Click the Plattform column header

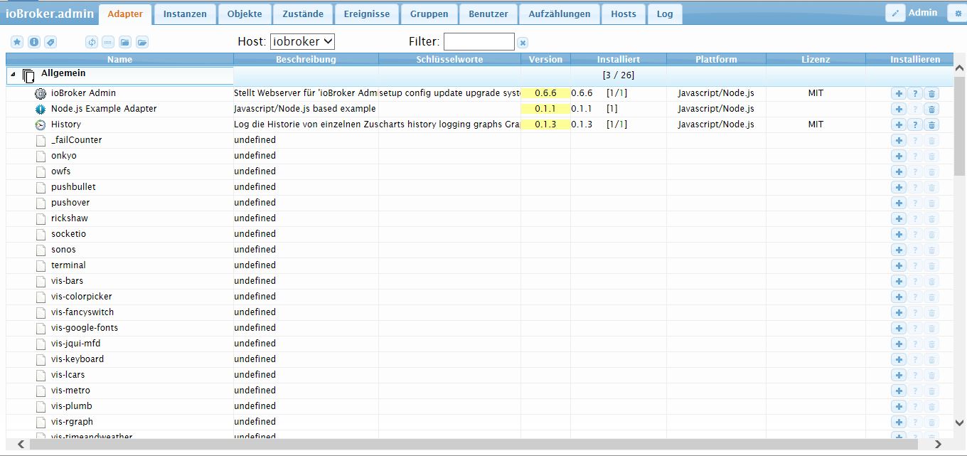tap(716, 59)
